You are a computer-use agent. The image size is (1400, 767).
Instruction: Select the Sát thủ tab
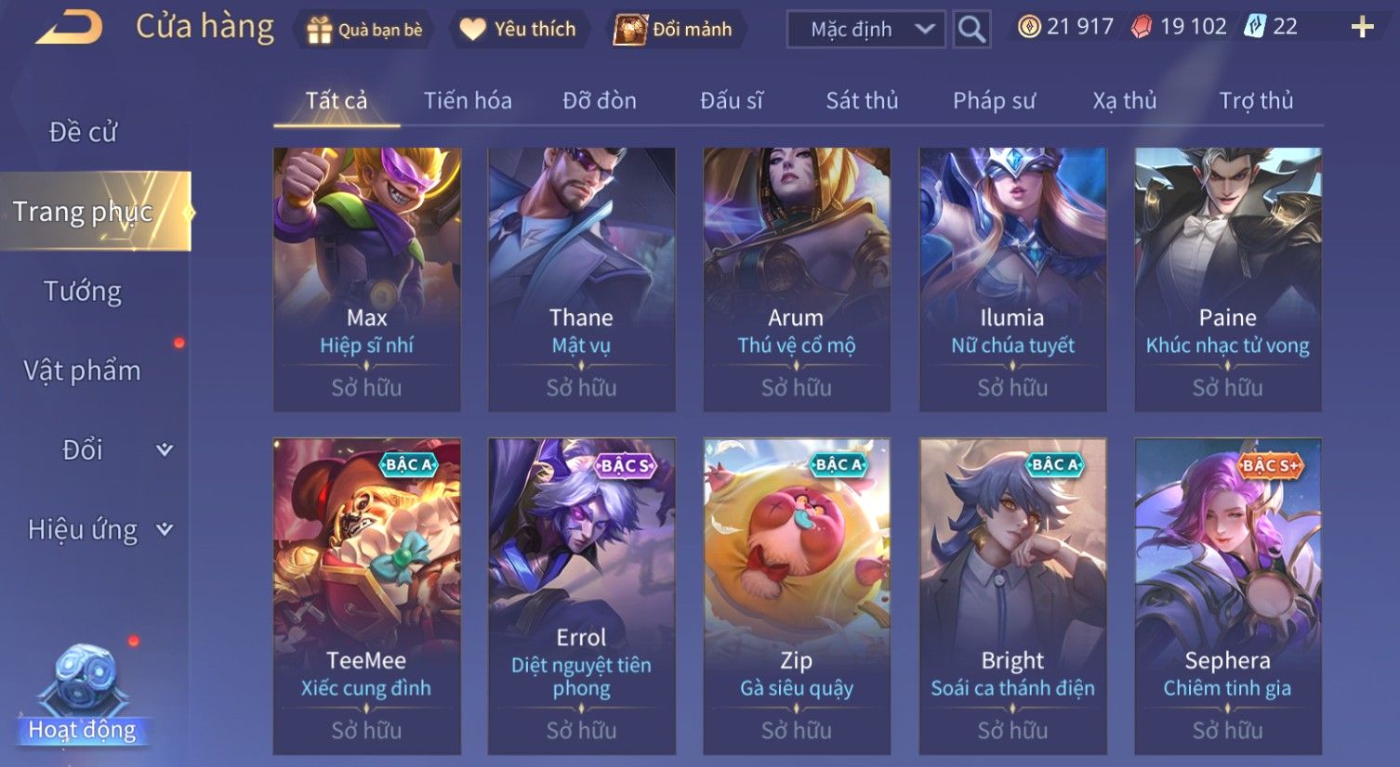click(862, 100)
